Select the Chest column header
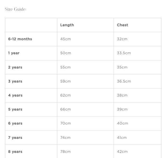 (x=122, y=25)
